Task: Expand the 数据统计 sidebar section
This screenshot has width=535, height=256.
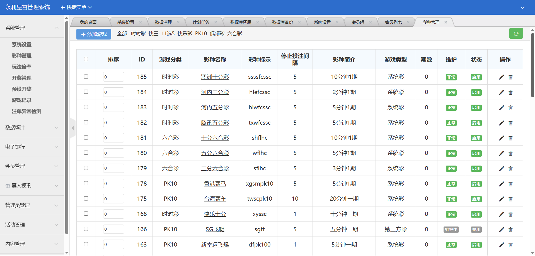Action: tap(32, 127)
